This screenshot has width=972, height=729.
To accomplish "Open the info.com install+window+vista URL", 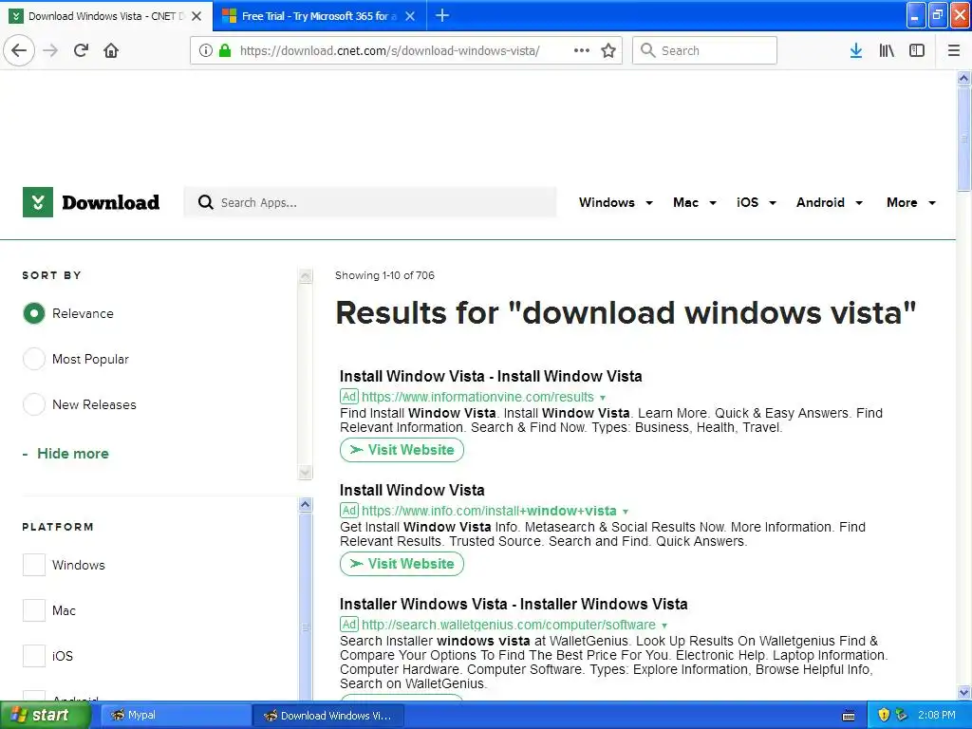I will coord(489,511).
